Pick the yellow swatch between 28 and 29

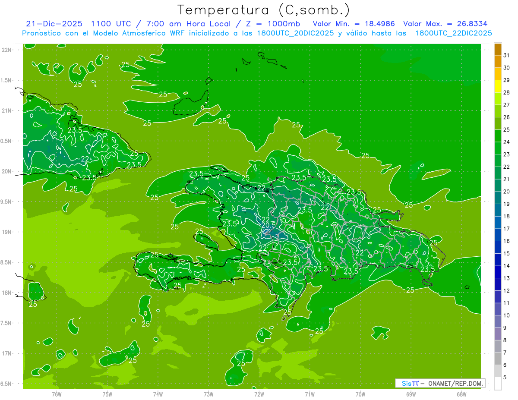(x=498, y=86)
